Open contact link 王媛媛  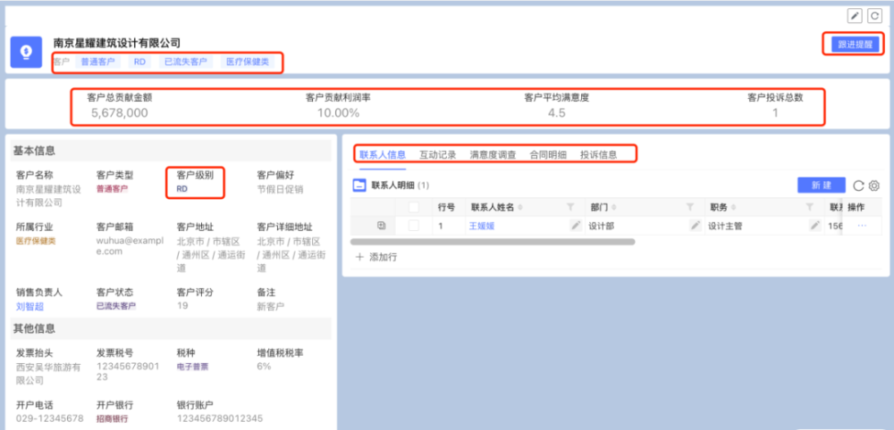482,226
